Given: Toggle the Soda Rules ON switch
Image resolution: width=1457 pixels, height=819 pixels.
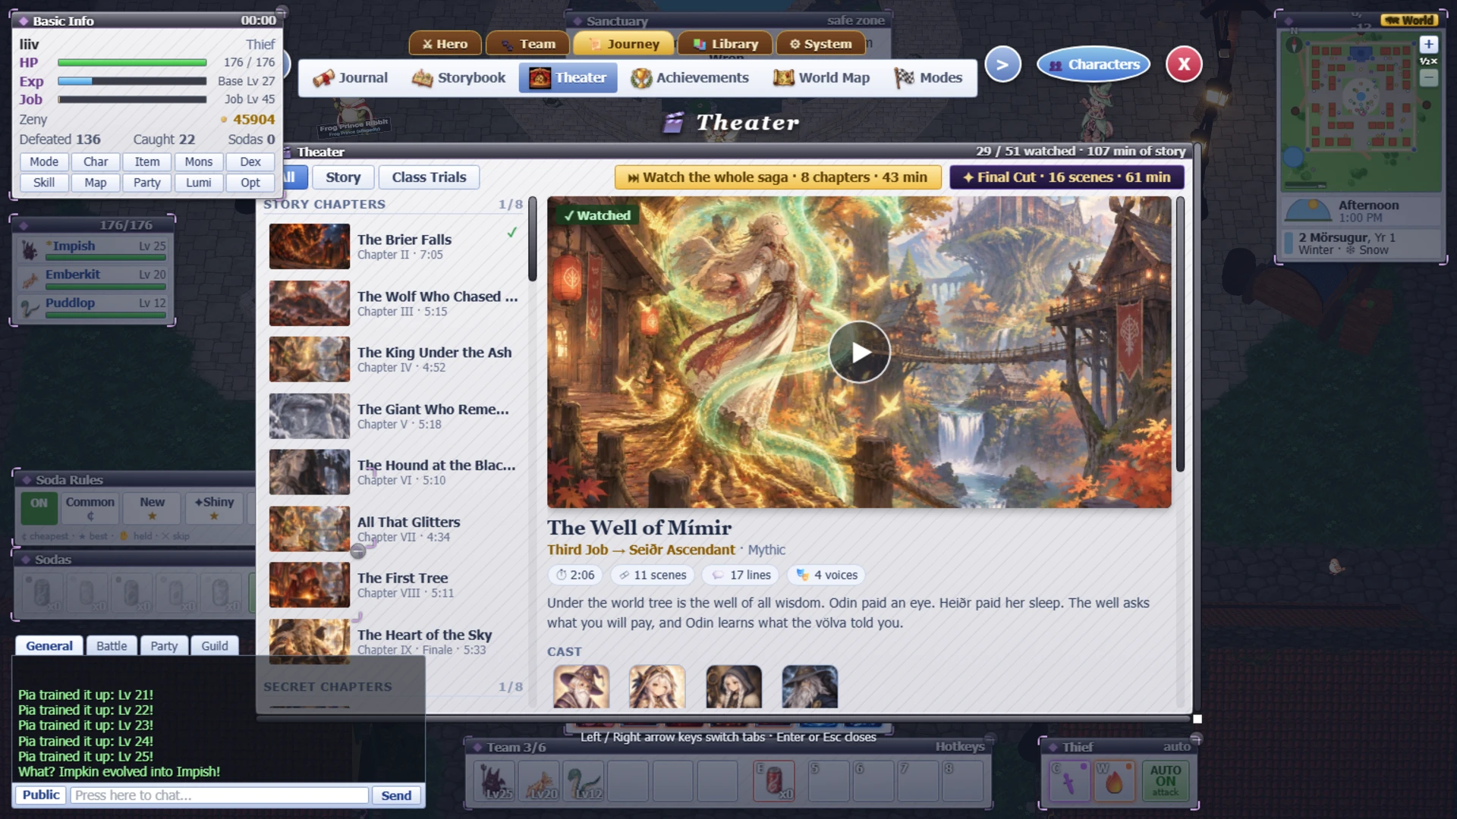Looking at the screenshot, I should pos(39,507).
